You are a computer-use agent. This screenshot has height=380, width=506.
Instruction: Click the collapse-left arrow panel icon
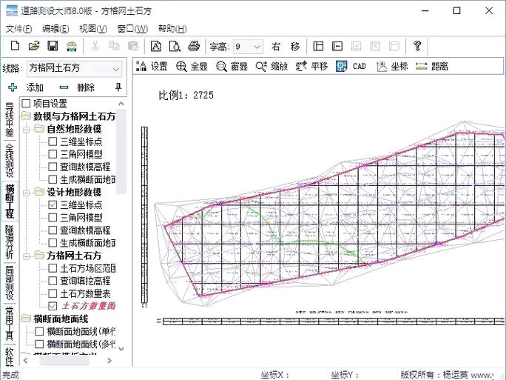click(x=337, y=46)
